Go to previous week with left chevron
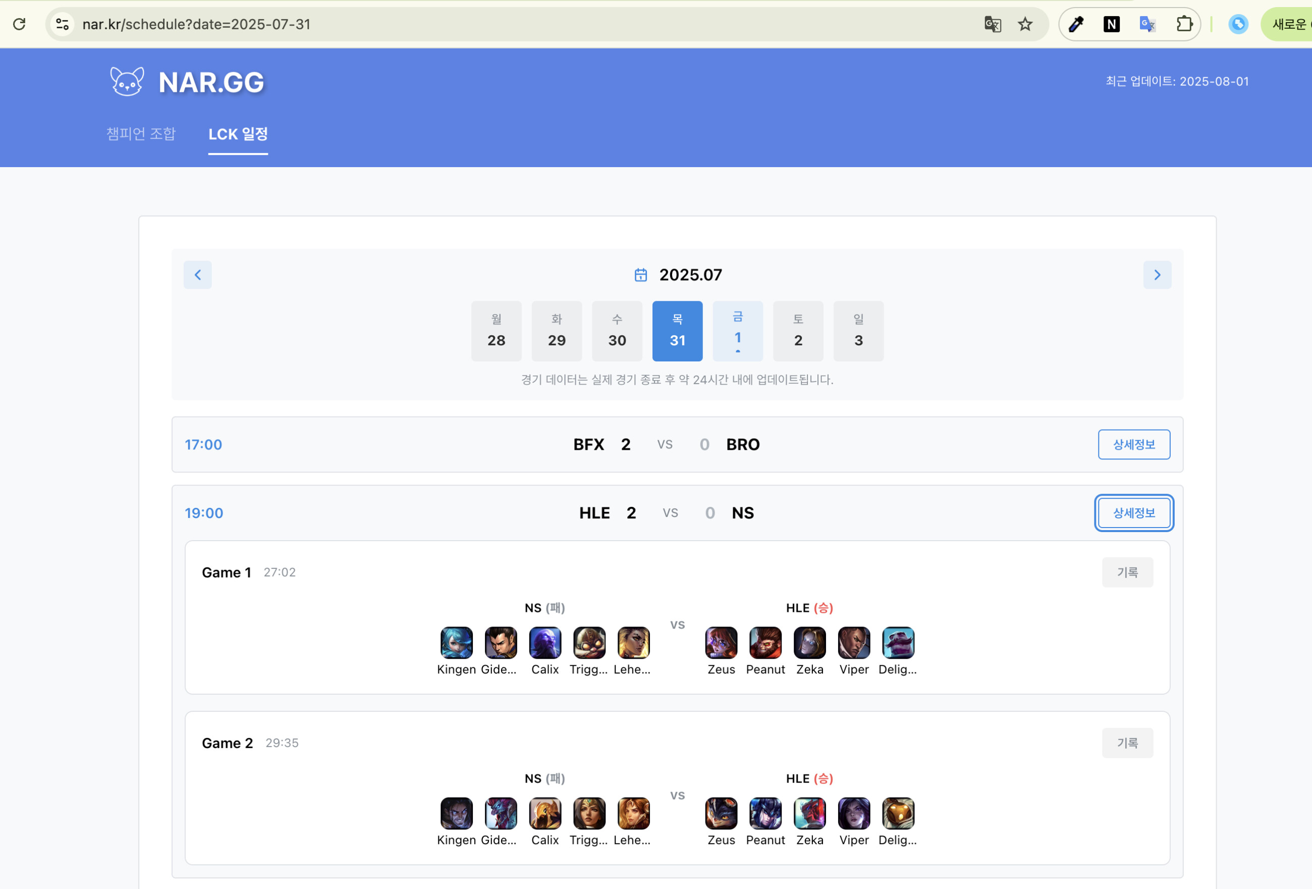 [198, 275]
